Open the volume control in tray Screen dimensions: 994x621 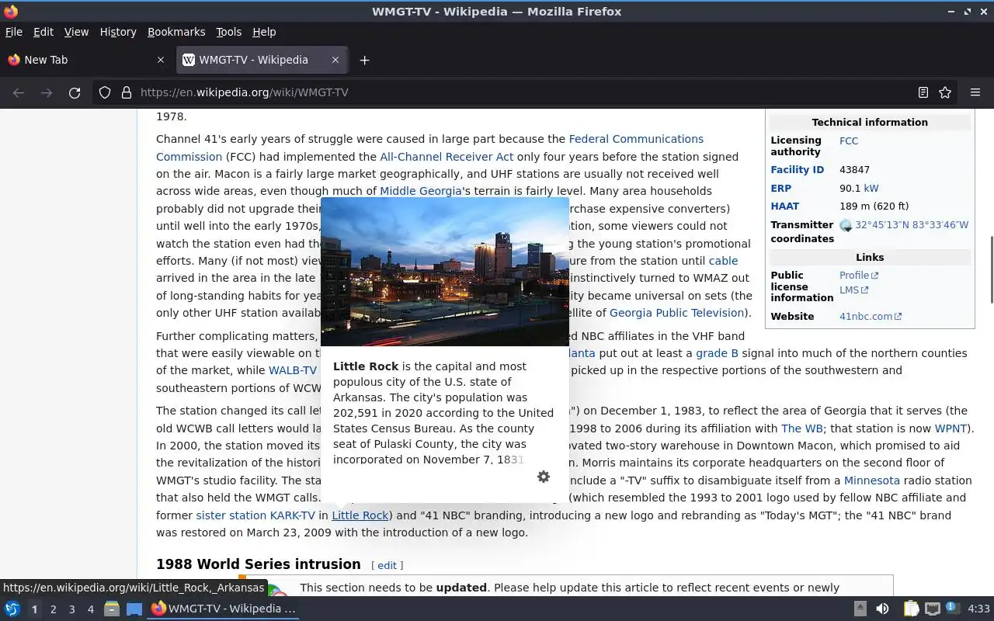tap(882, 609)
